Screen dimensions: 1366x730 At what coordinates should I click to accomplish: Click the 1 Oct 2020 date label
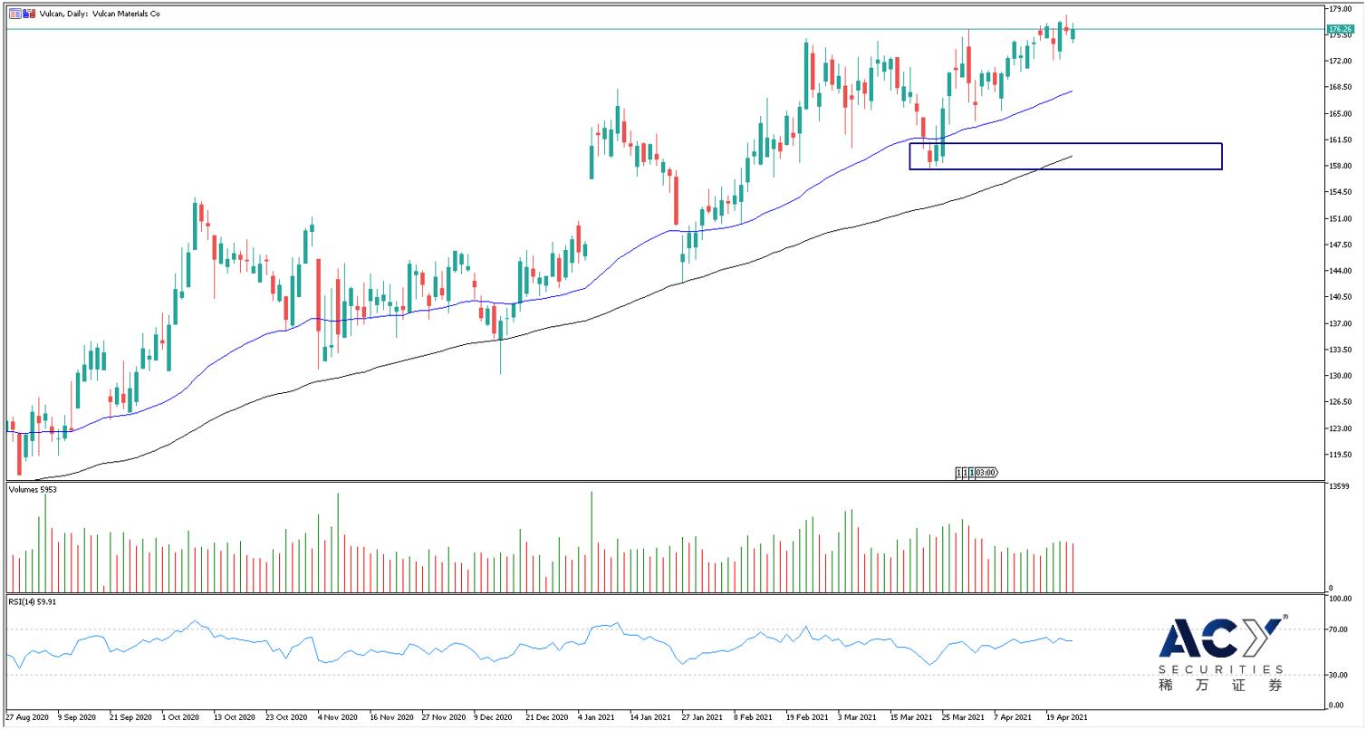click(180, 716)
